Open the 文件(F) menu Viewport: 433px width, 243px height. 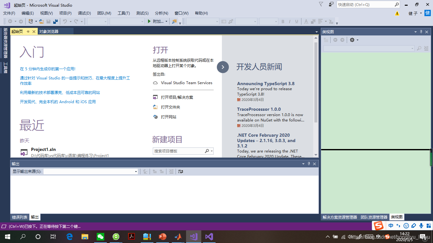pyautogui.click(x=9, y=13)
